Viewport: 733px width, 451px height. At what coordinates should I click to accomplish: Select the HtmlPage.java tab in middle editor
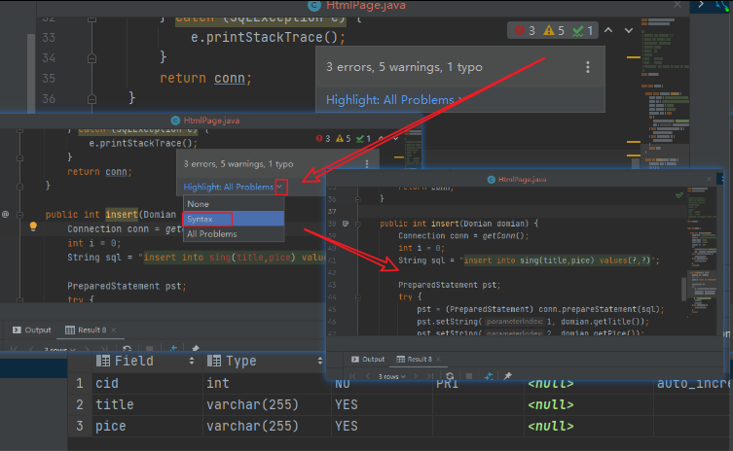pos(205,121)
